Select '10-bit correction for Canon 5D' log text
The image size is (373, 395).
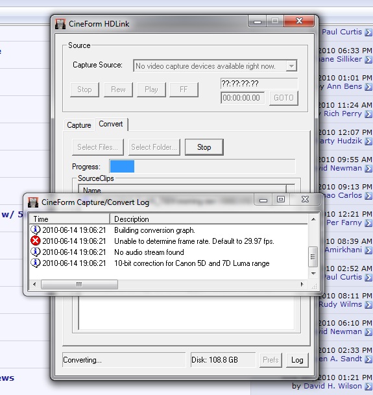192,263
